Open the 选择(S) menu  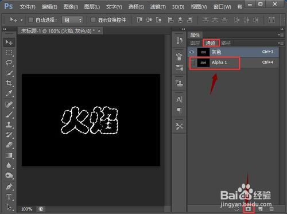[x=136, y=7]
